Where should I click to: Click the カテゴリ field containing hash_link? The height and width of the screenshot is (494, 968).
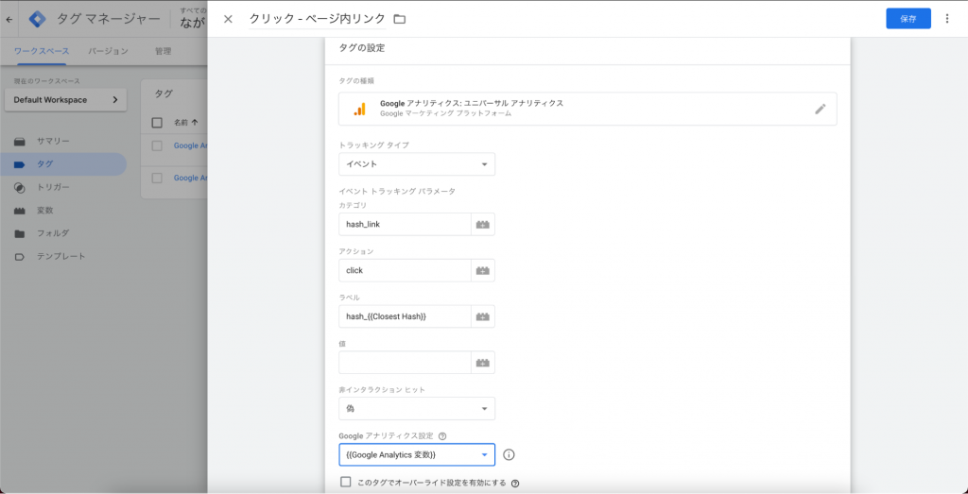pos(405,225)
